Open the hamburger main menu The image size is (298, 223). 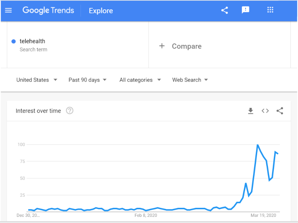click(x=8, y=10)
